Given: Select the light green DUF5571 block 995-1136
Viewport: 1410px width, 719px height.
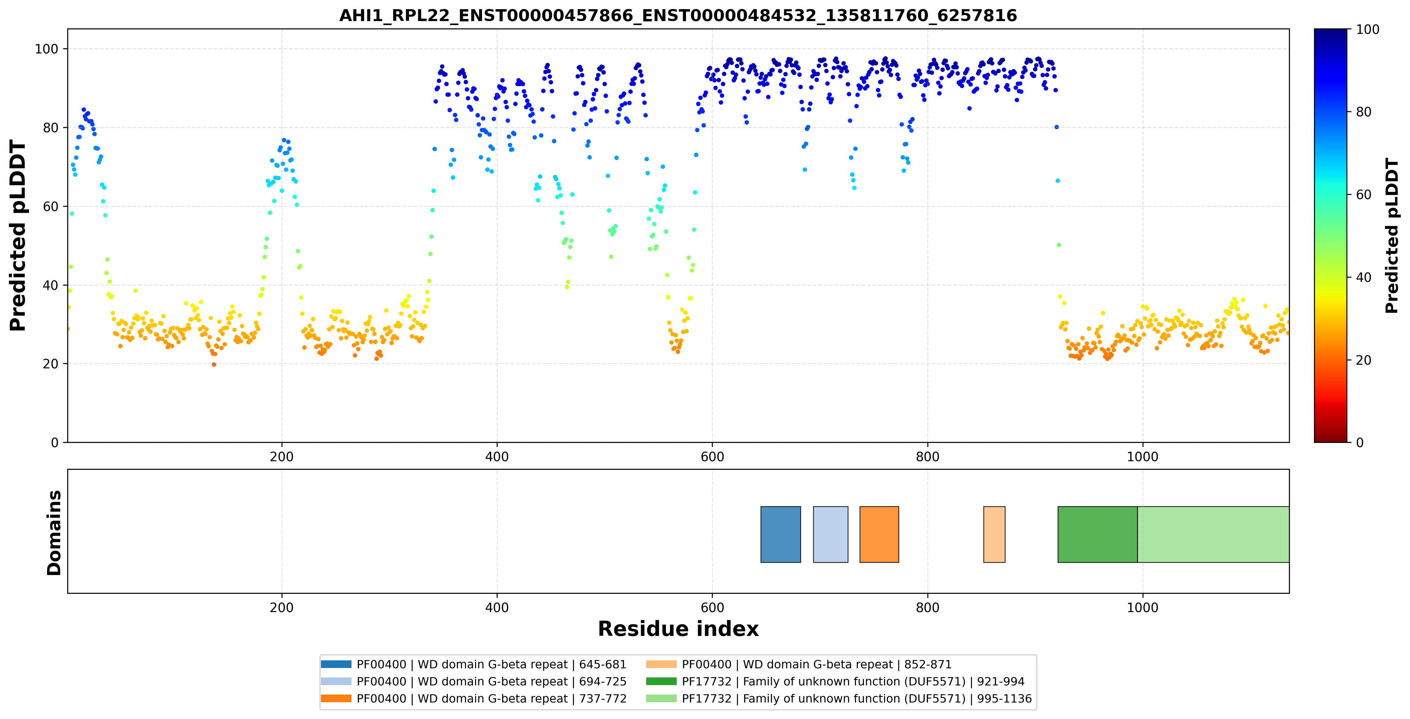Looking at the screenshot, I should click(1213, 534).
